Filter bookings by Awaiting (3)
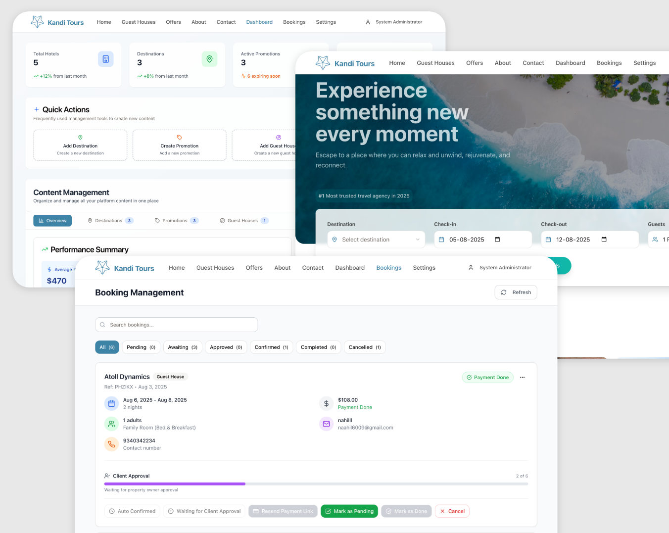 183,347
